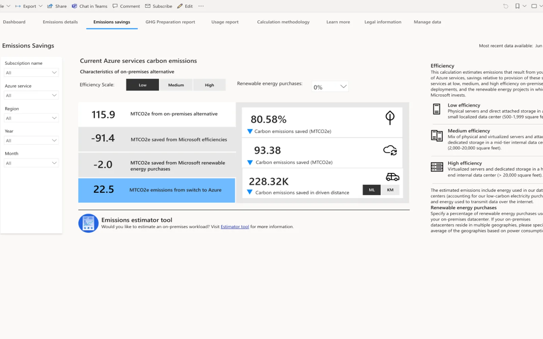Image resolution: width=543 pixels, height=339 pixels.
Task: Select Medium efficiency scale
Action: pos(176,85)
